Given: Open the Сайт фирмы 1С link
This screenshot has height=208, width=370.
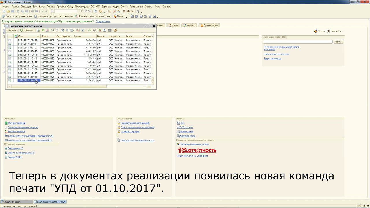Looking at the screenshot, I should pos(15,148).
